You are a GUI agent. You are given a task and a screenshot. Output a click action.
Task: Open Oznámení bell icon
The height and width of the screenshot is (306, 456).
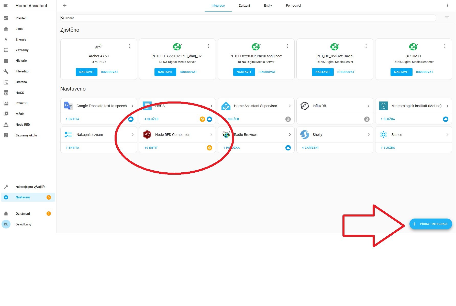[x=6, y=214]
